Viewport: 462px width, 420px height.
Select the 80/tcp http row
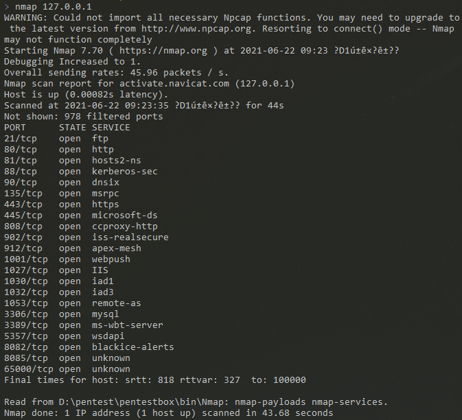coord(58,150)
